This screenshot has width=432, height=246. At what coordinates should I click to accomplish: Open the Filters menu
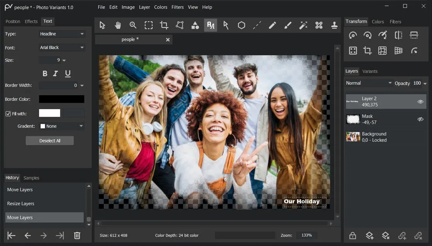pyautogui.click(x=177, y=7)
